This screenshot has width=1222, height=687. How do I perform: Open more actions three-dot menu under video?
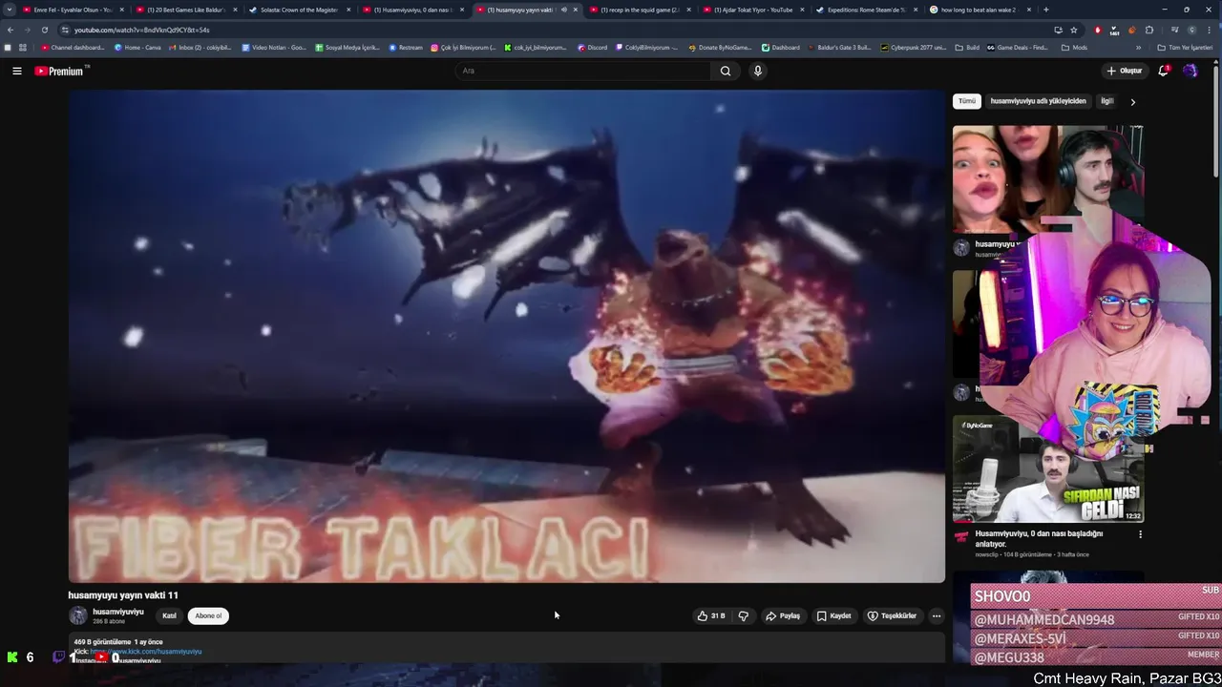tap(937, 615)
